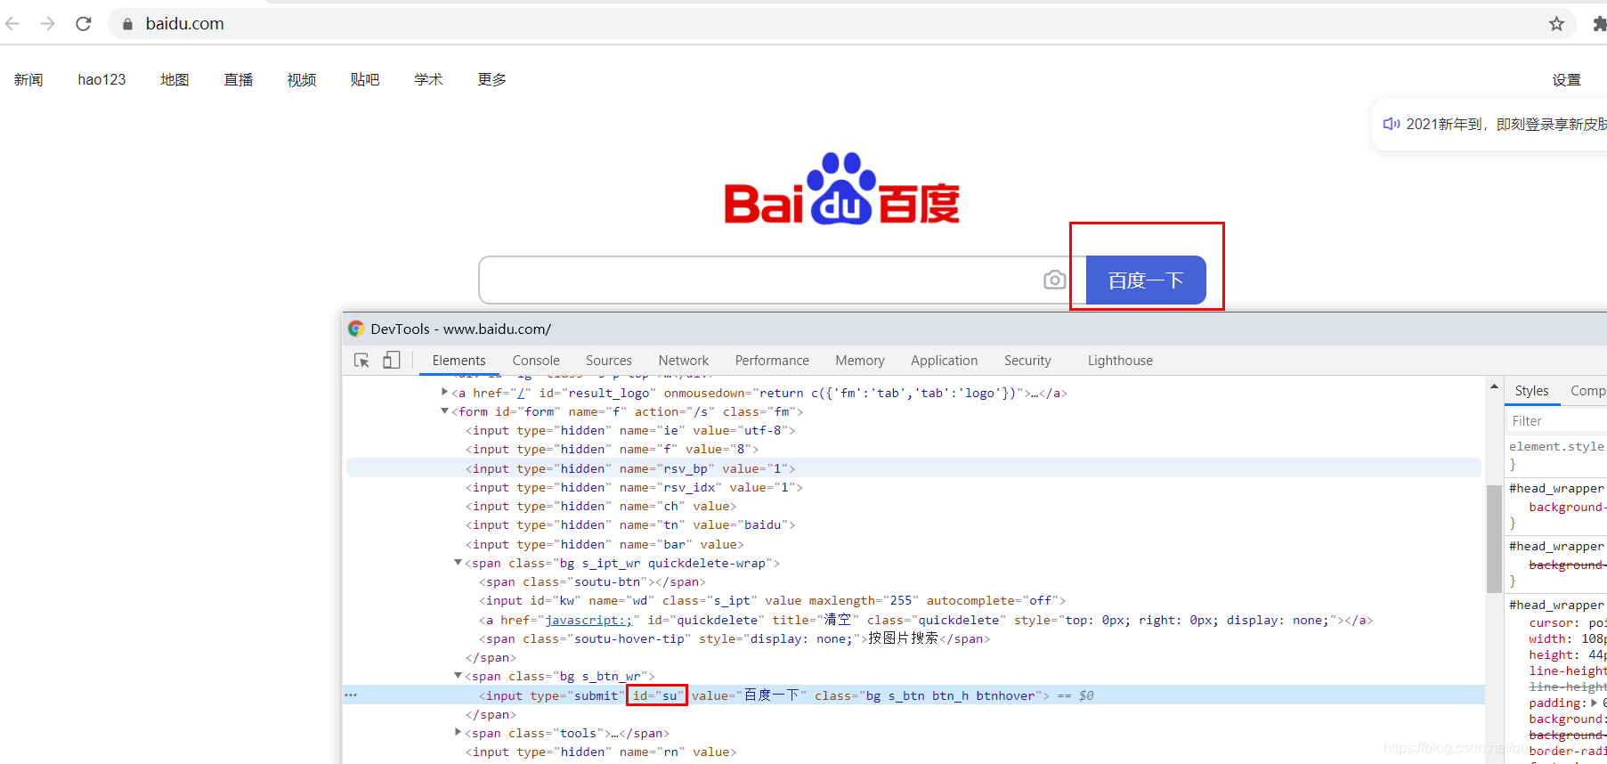1607x764 pixels.
Task: Toggle the DevTools device toolbar icon
Action: 392,361
